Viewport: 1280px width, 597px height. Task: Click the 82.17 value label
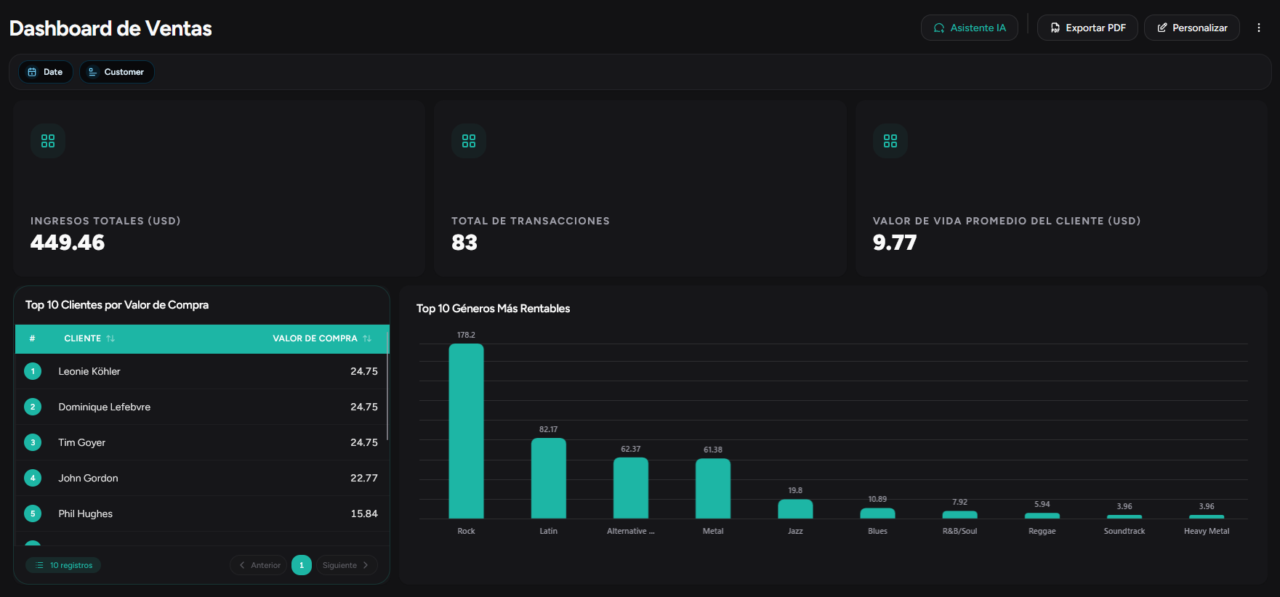(548, 429)
